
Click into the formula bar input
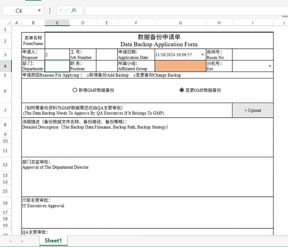coord(183,11)
